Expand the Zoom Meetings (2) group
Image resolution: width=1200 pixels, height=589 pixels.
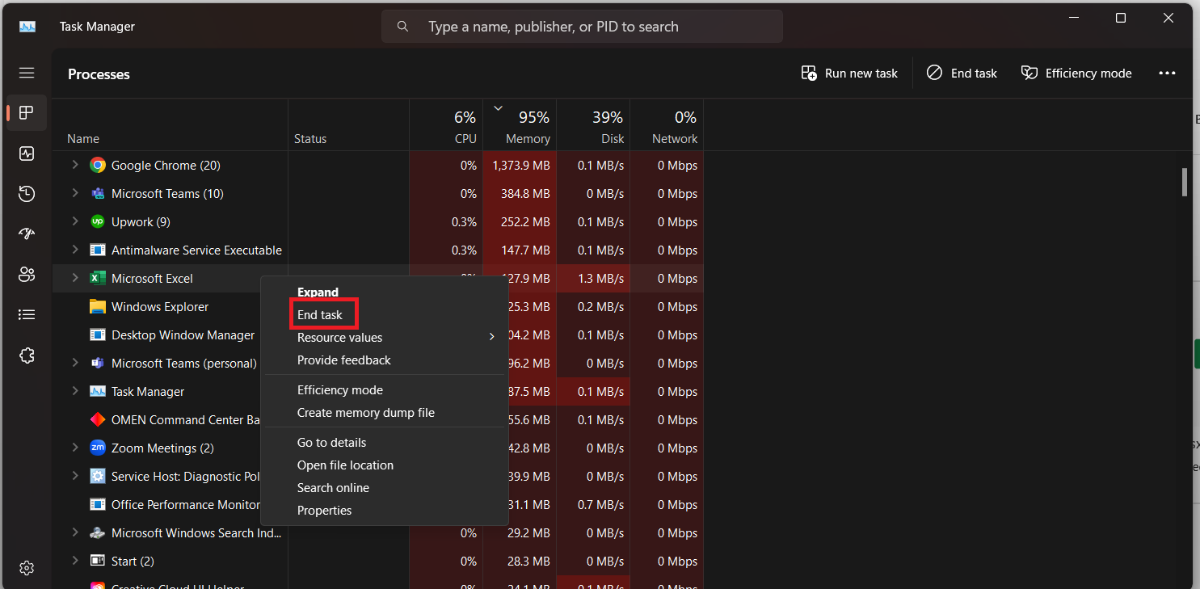pos(74,448)
